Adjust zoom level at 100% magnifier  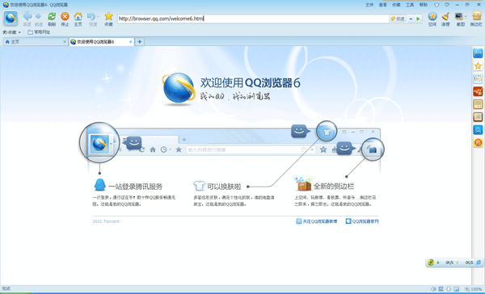pyautogui.click(x=473, y=289)
